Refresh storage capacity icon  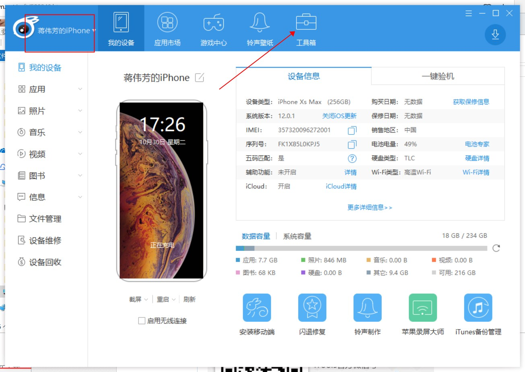(496, 248)
